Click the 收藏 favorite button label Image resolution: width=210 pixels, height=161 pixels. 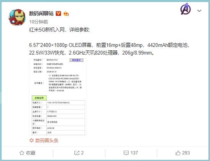[x=31, y=153]
